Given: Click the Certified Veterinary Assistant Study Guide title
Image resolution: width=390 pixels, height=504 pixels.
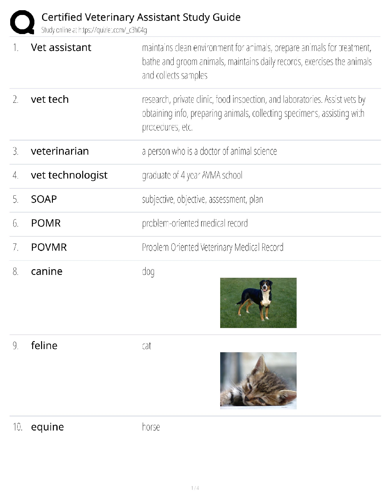Looking at the screenshot, I should (x=141, y=17).
